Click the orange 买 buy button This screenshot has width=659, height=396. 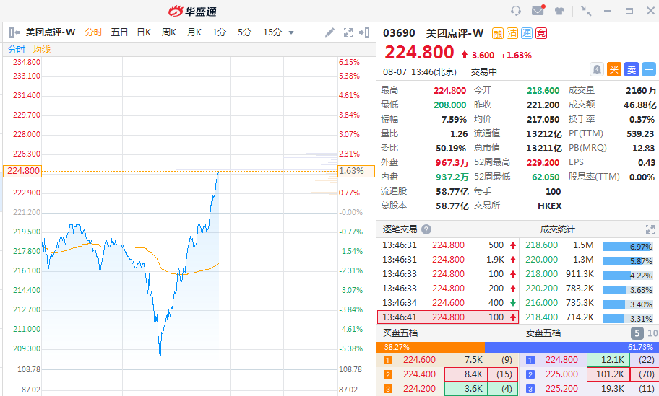pos(614,69)
